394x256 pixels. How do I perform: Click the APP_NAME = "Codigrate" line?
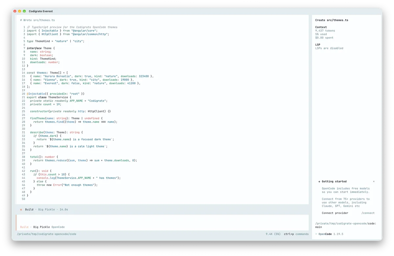click(x=69, y=101)
